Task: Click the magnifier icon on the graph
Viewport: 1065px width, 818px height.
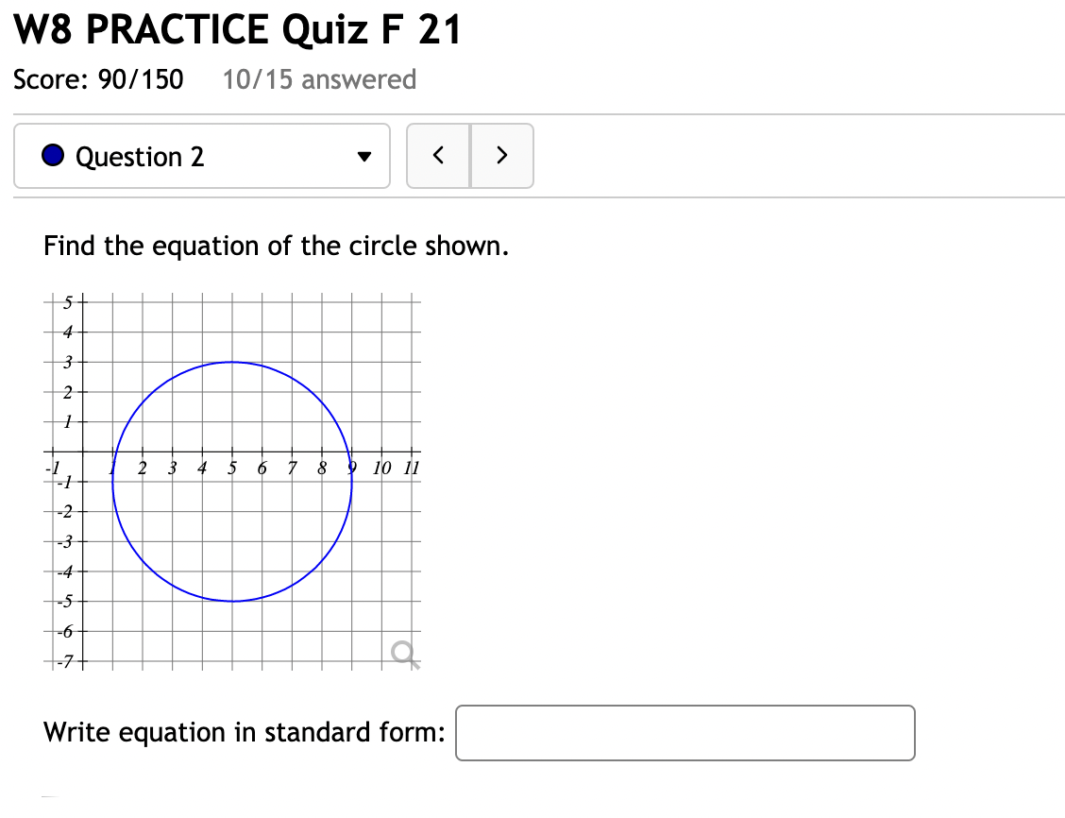Action: click(404, 655)
